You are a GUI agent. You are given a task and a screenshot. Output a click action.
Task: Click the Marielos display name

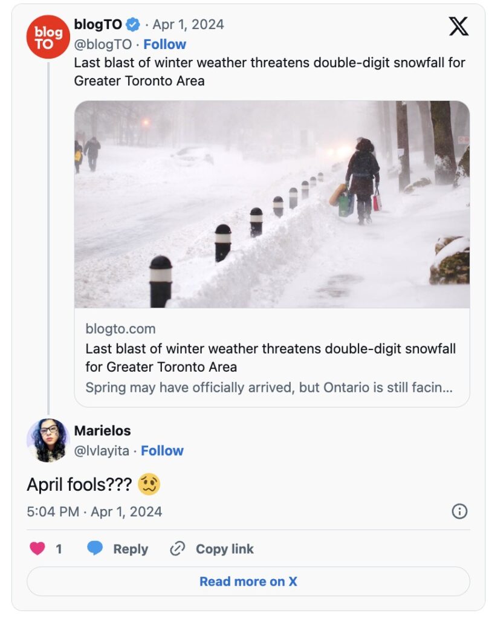pyautogui.click(x=102, y=431)
